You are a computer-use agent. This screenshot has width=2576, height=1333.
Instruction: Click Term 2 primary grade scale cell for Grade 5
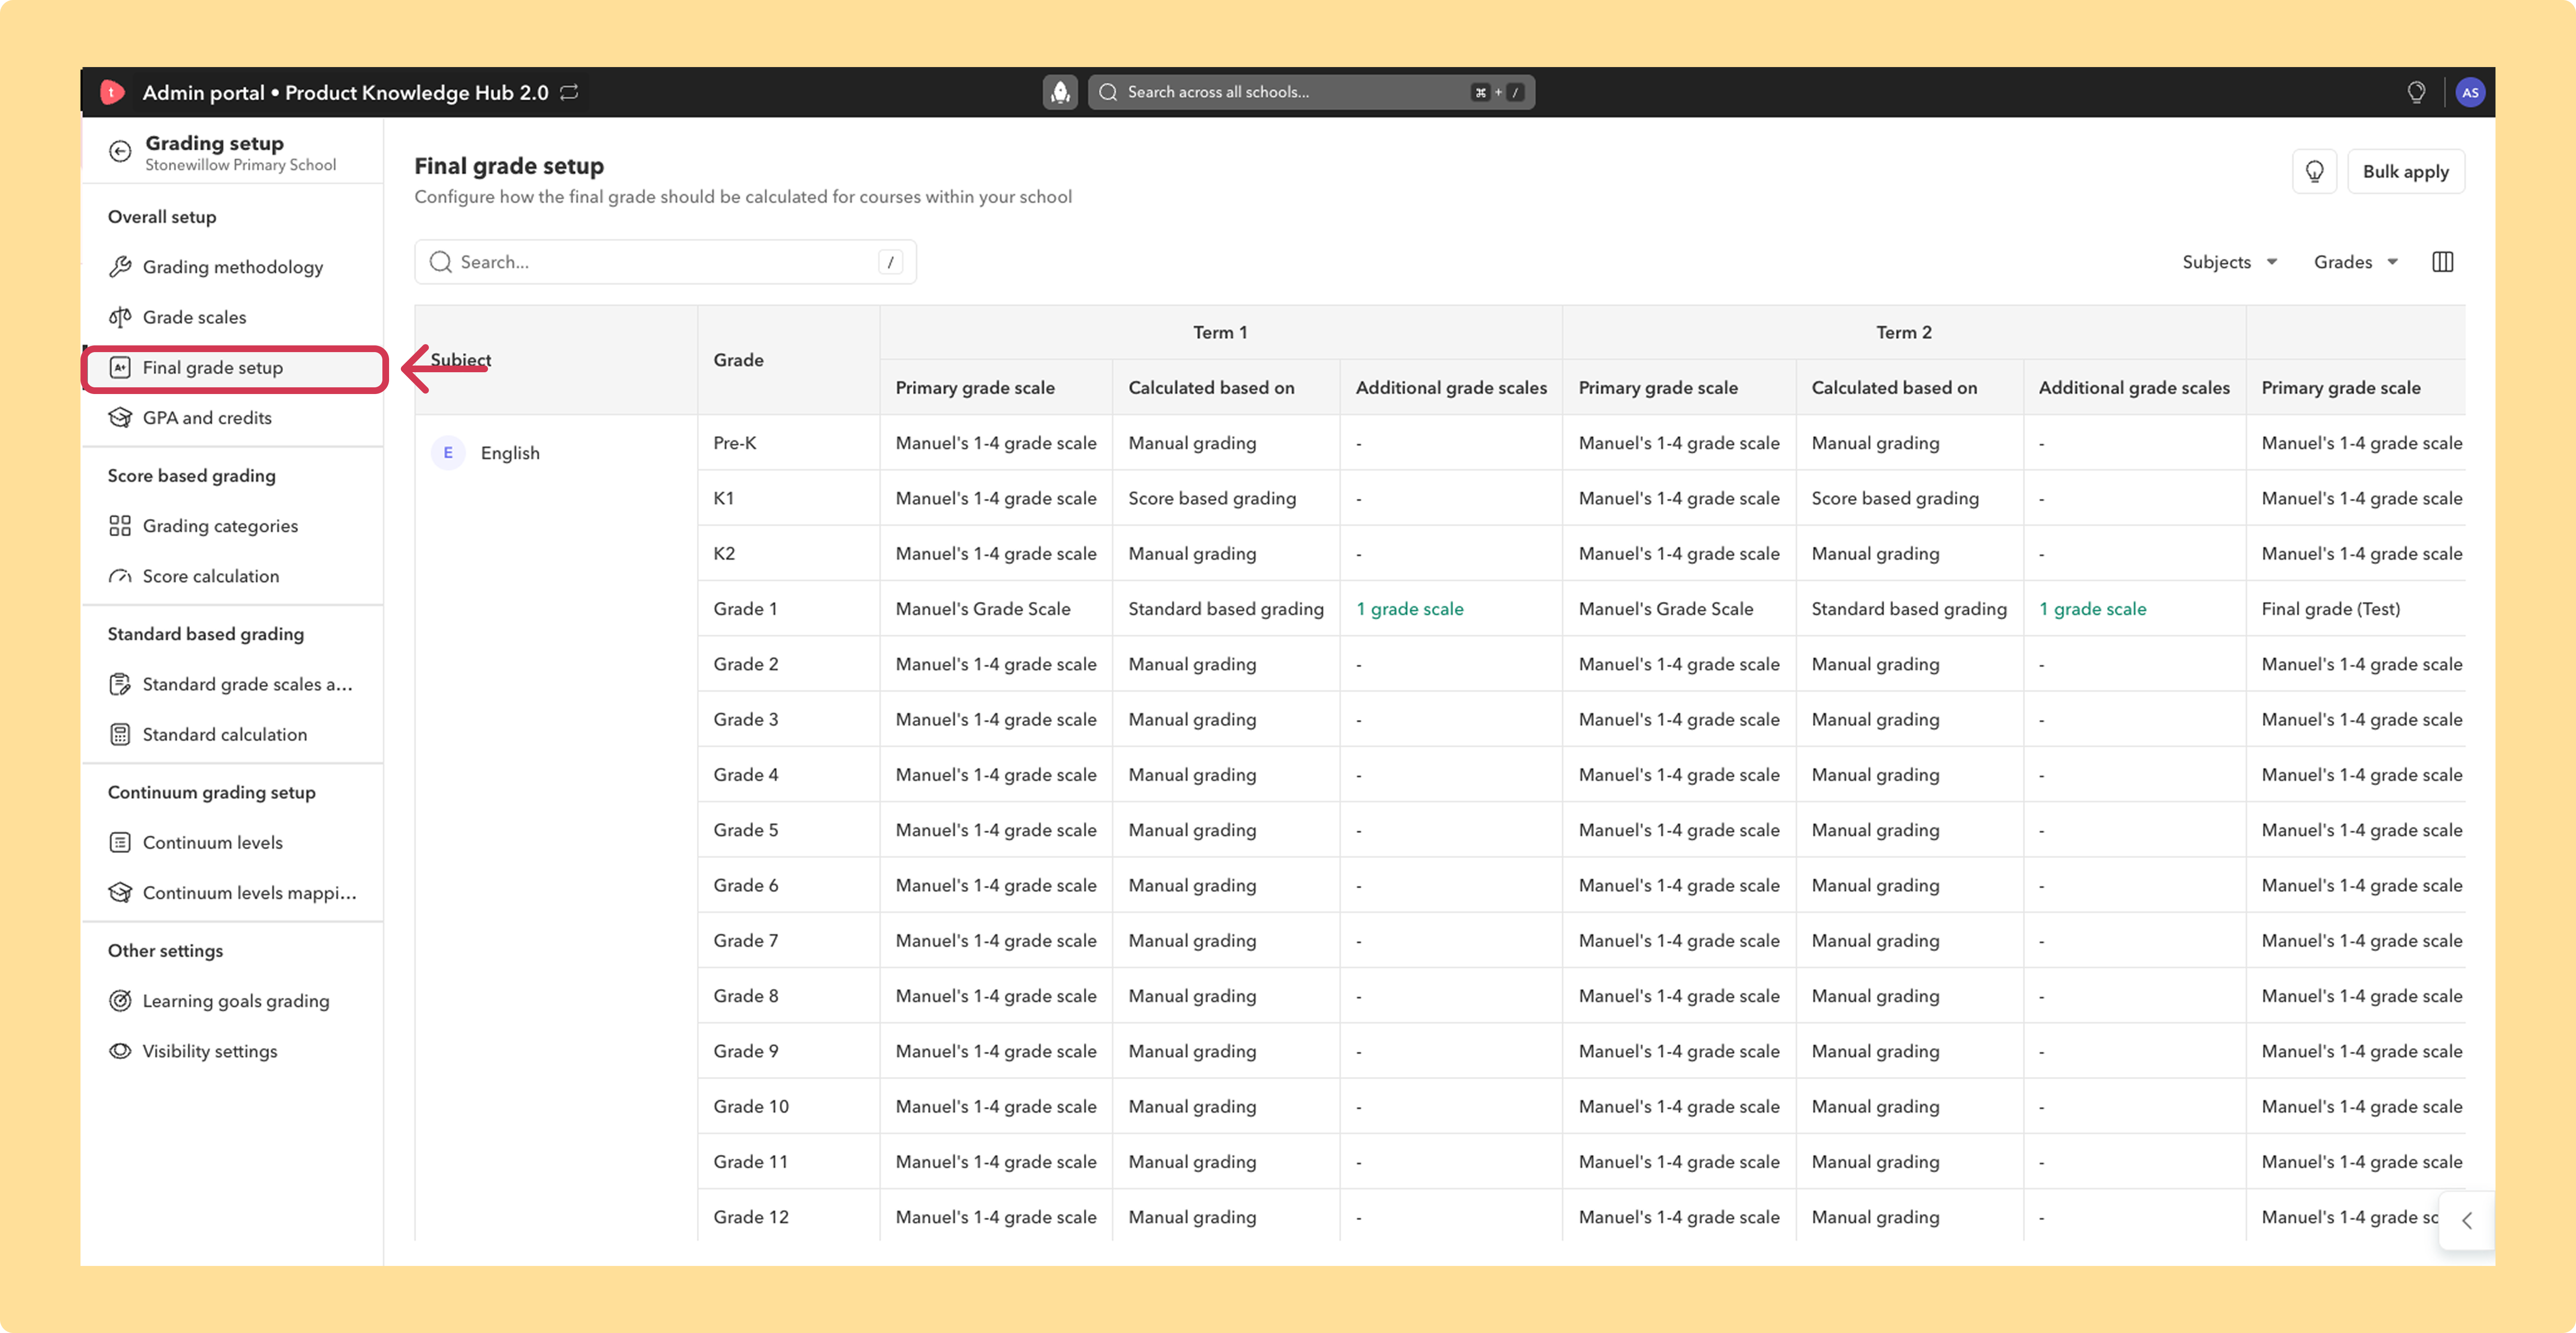coord(1679,830)
